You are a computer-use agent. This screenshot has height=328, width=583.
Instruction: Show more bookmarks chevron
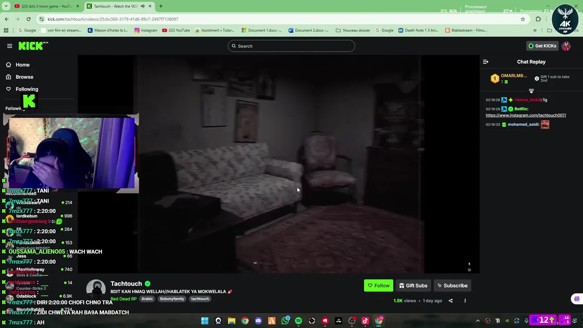[535, 31]
